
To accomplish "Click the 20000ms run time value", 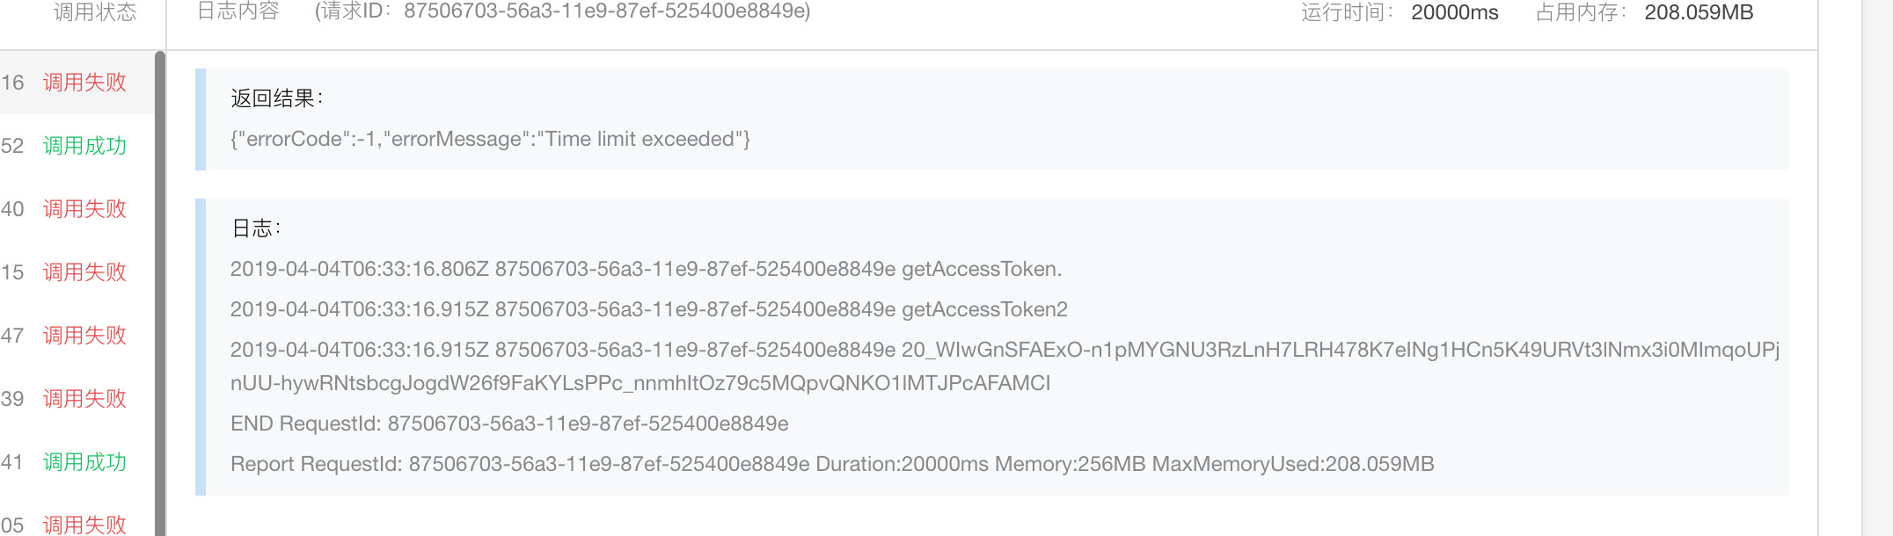I will tap(1454, 12).
